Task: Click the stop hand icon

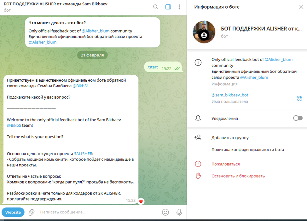Action: pyautogui.click(x=198, y=176)
